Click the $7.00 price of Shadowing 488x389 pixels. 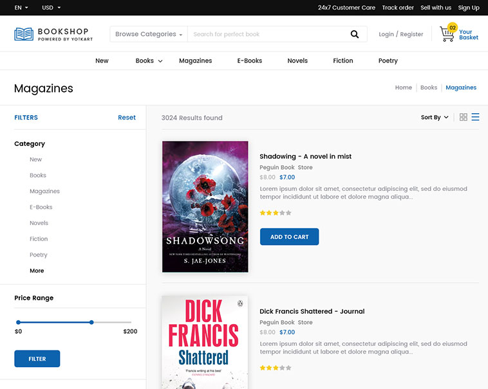click(287, 177)
